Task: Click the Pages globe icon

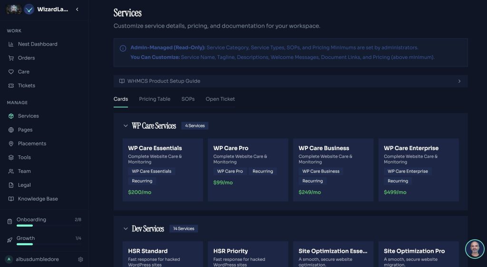Action: (11, 130)
